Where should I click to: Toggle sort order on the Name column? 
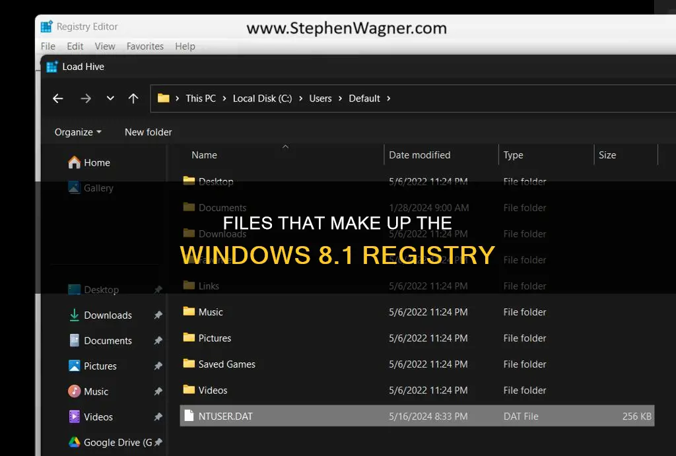(x=204, y=154)
